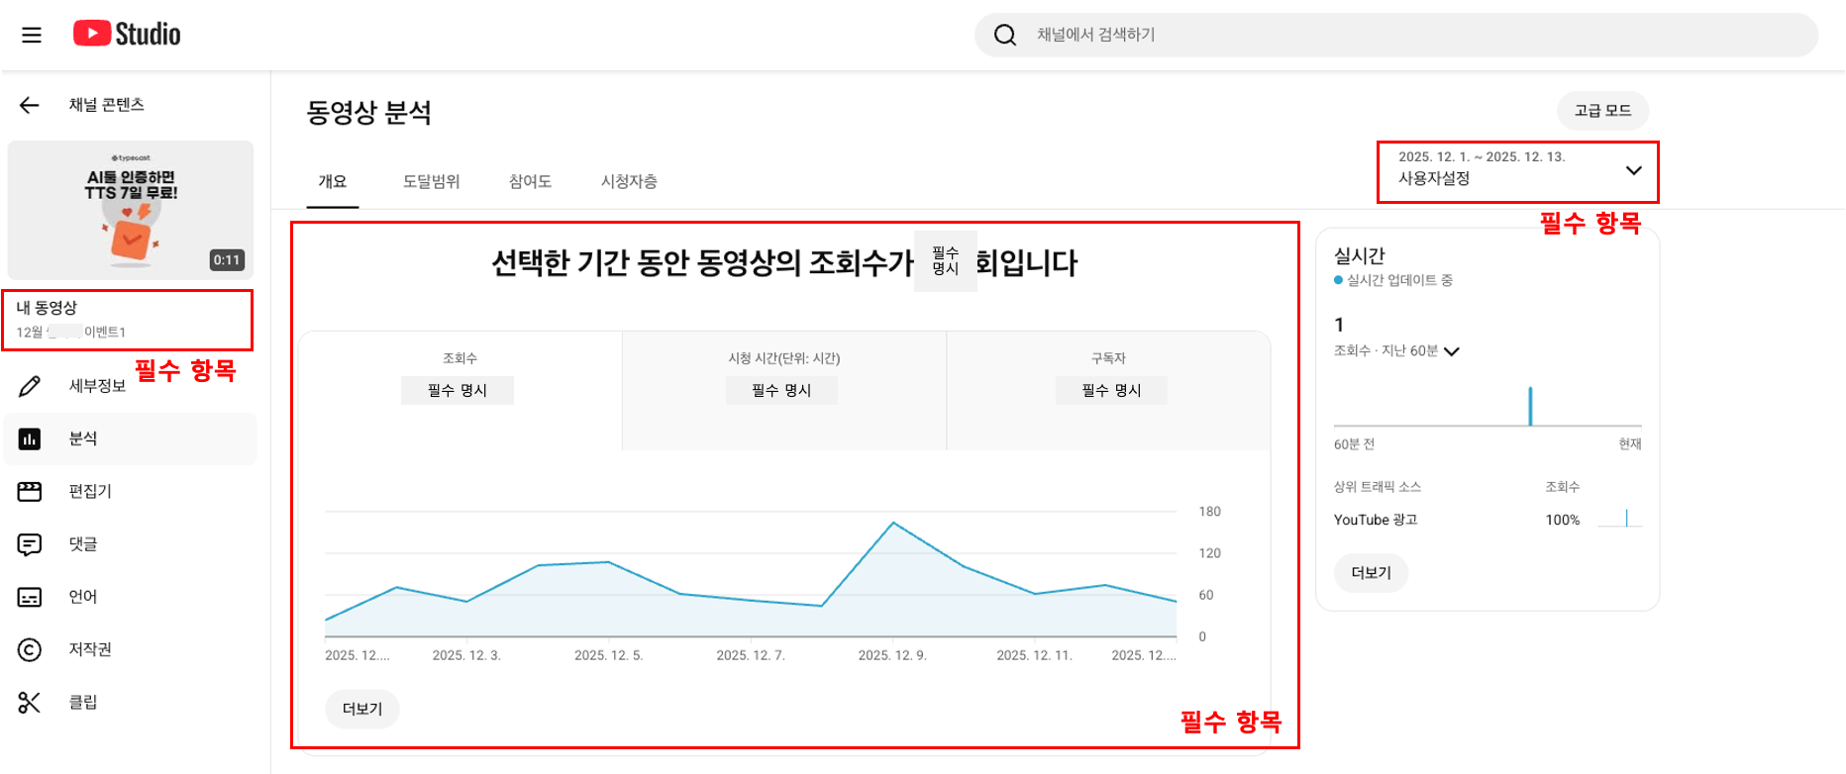Open the 댓글 comment icon
Screen dimensions: 1846x774
pyautogui.click(x=30, y=544)
